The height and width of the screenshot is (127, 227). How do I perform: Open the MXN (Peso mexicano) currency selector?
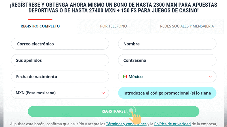click(x=57, y=93)
